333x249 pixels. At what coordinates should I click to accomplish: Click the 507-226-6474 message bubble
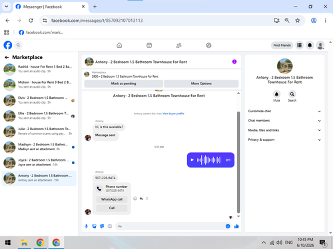[105, 178]
